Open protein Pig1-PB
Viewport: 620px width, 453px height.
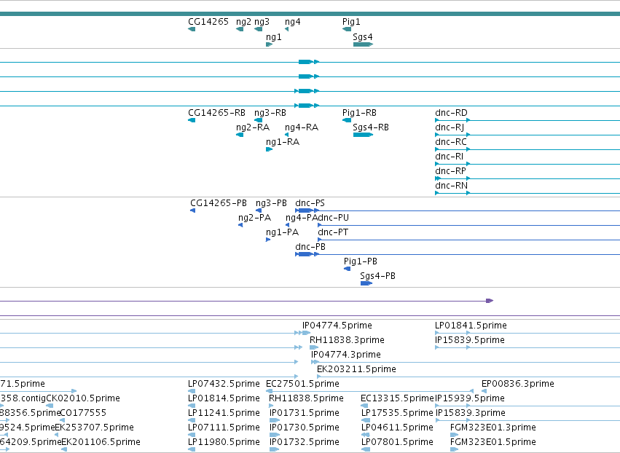[x=361, y=261]
